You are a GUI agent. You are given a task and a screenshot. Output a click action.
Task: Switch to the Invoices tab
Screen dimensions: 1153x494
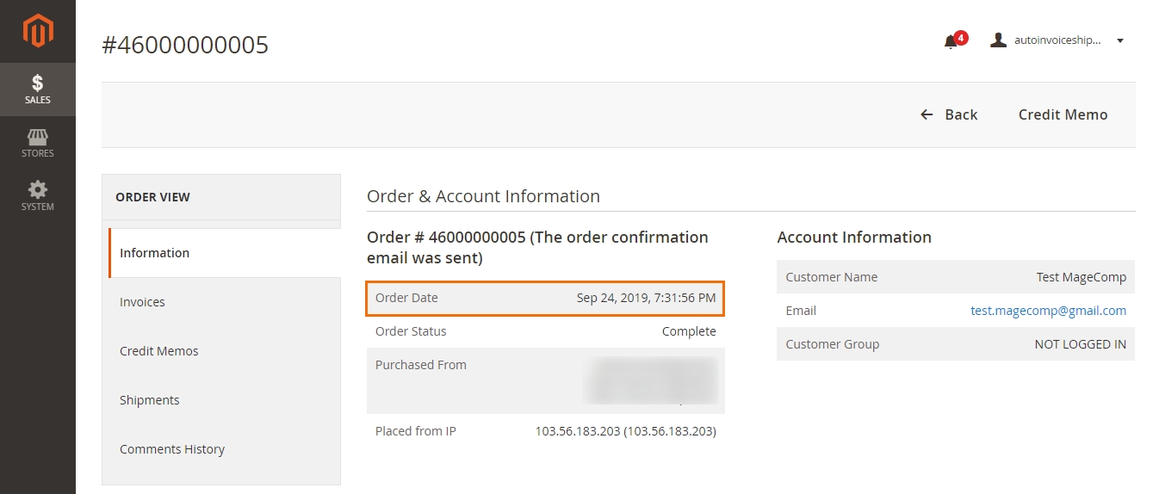(142, 302)
